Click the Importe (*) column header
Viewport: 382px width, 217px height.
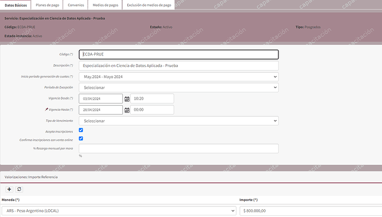(x=248, y=200)
